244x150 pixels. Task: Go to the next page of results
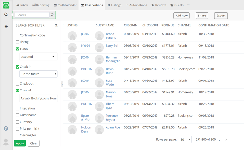(226, 140)
